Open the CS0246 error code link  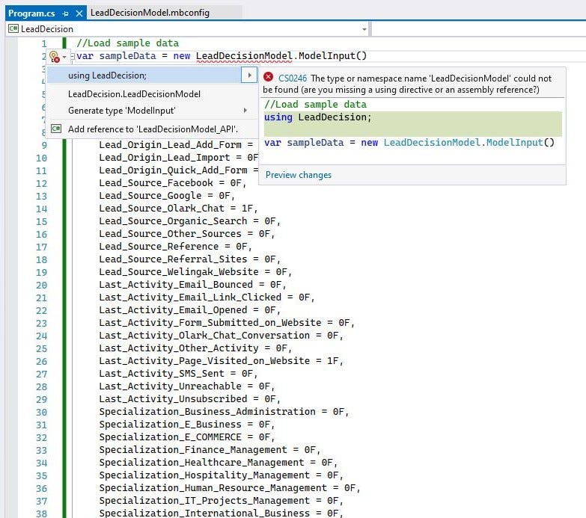click(x=292, y=78)
